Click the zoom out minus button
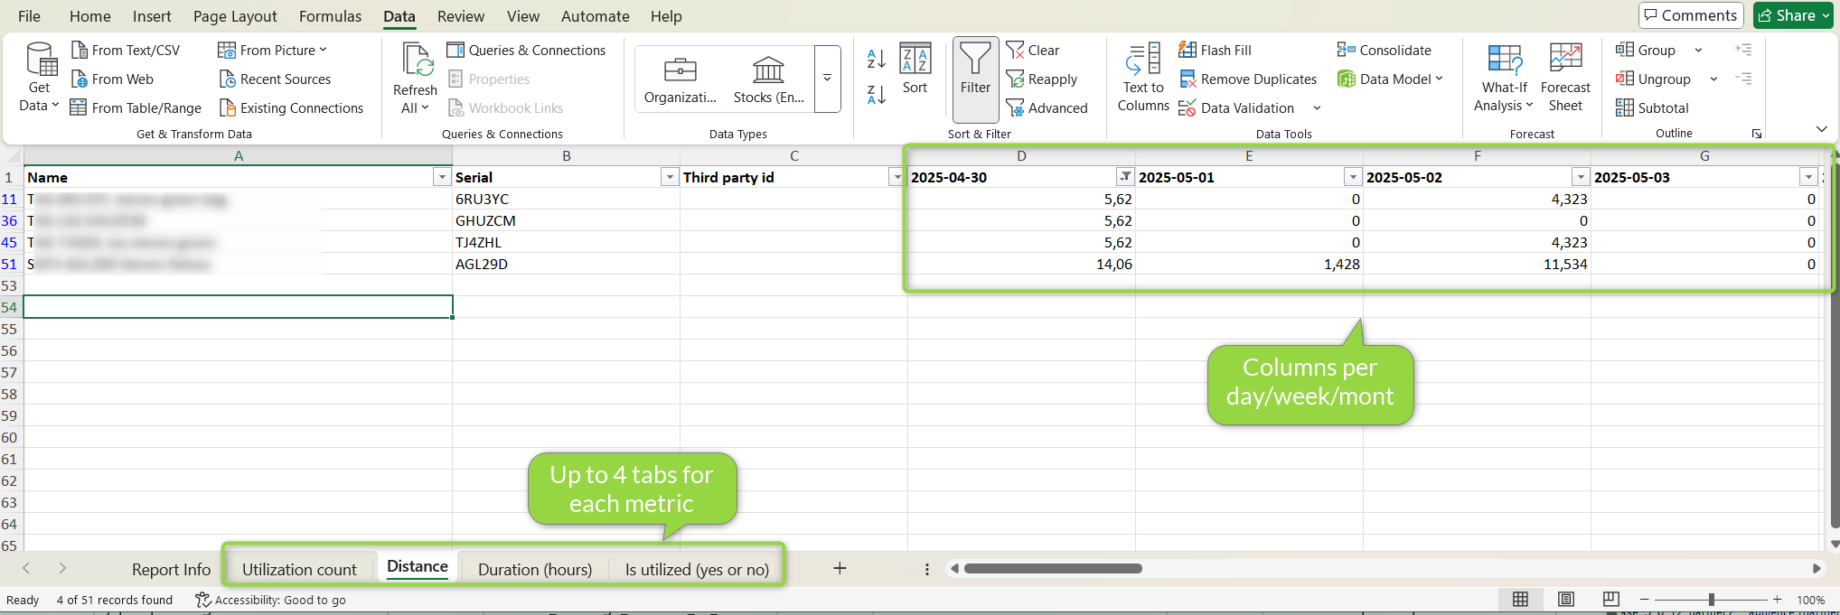Screen dimensions: 1840x615 tap(1645, 600)
